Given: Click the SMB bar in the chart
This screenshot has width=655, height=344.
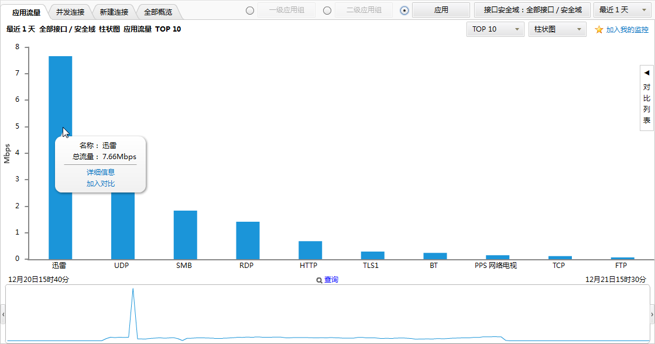Looking at the screenshot, I should pos(185,235).
